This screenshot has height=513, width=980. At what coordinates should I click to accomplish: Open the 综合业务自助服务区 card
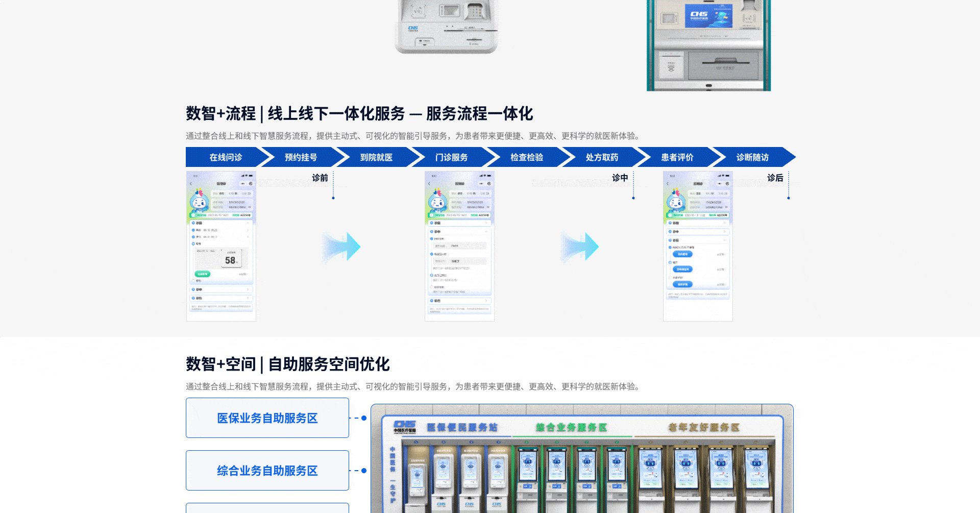(267, 471)
